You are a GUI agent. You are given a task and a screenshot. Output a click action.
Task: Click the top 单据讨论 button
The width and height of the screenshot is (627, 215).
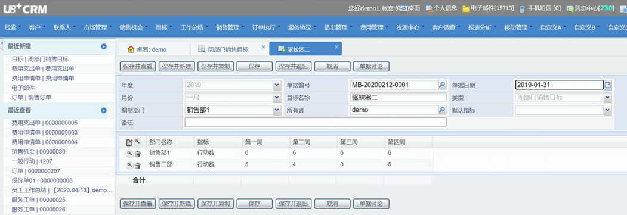coord(371,67)
